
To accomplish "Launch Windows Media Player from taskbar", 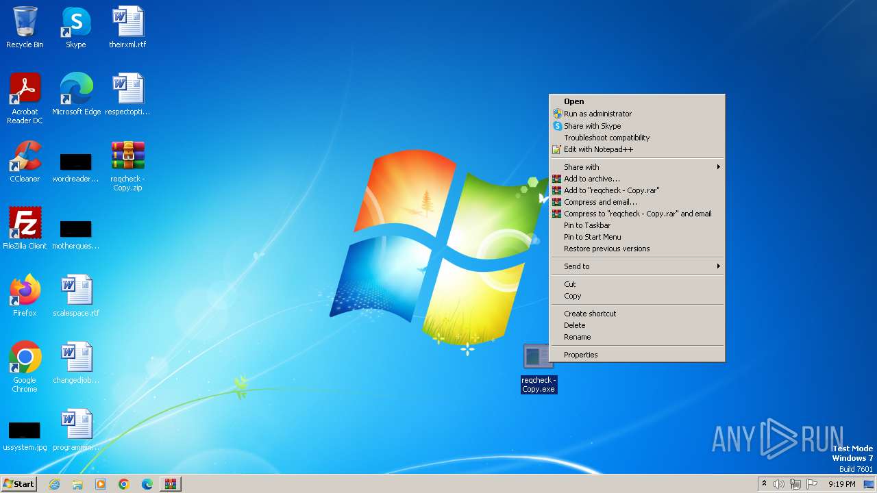I will tap(101, 484).
